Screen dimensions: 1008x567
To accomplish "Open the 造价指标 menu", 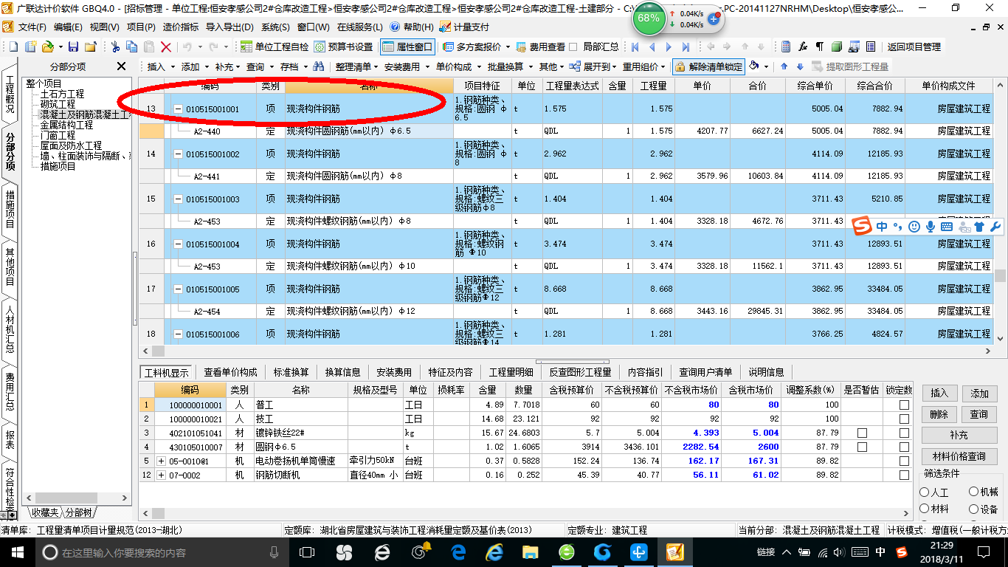I will click(180, 27).
